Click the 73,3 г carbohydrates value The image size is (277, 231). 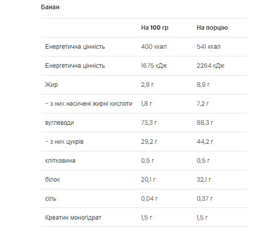click(x=149, y=123)
